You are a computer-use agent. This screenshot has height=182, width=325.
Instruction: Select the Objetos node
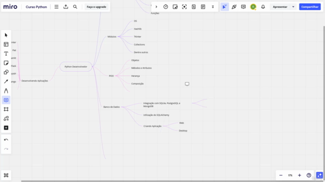[x=135, y=60]
